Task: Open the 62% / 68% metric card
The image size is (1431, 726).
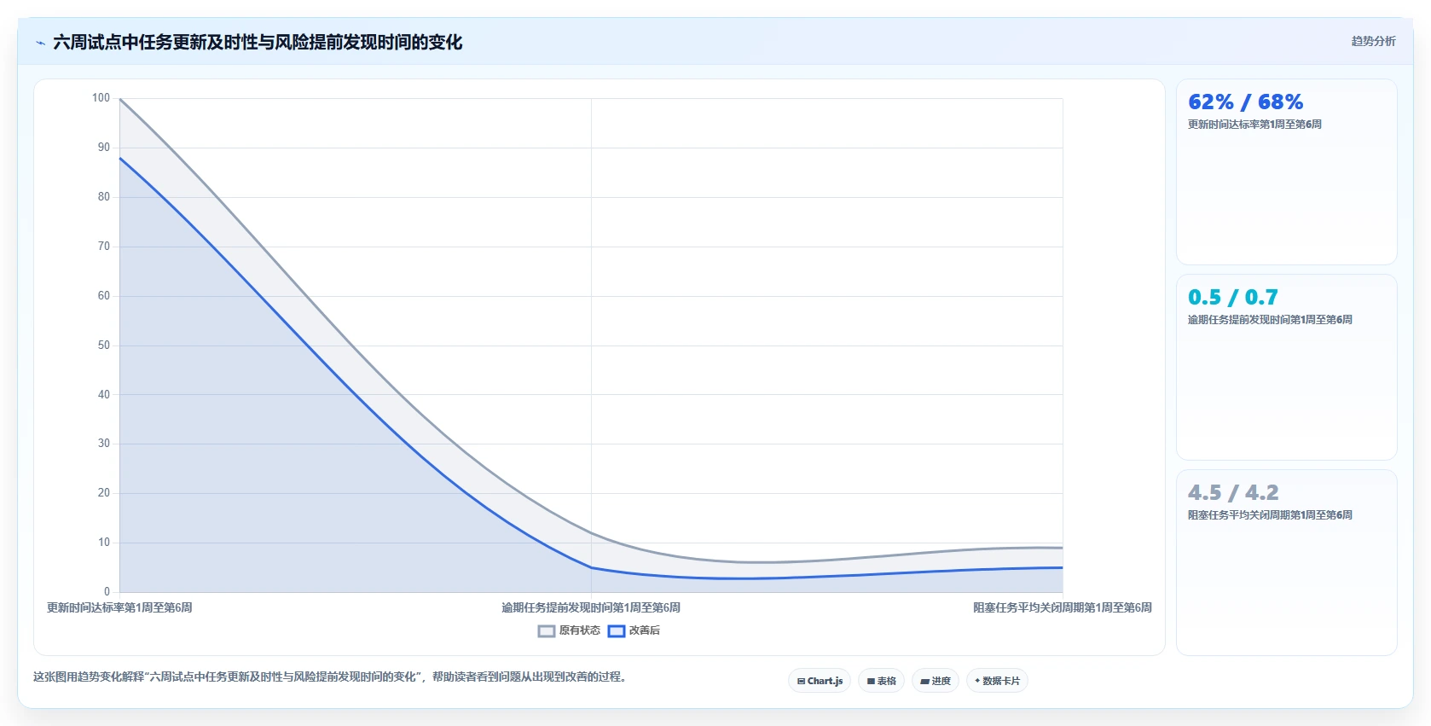Action: [x=1286, y=171]
